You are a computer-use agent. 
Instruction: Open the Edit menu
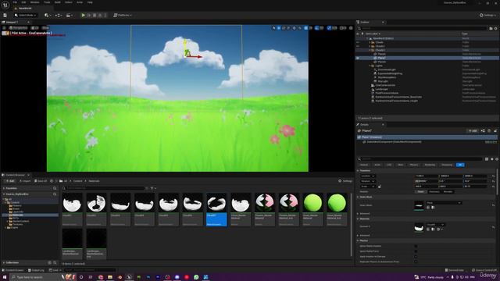coord(23,2)
